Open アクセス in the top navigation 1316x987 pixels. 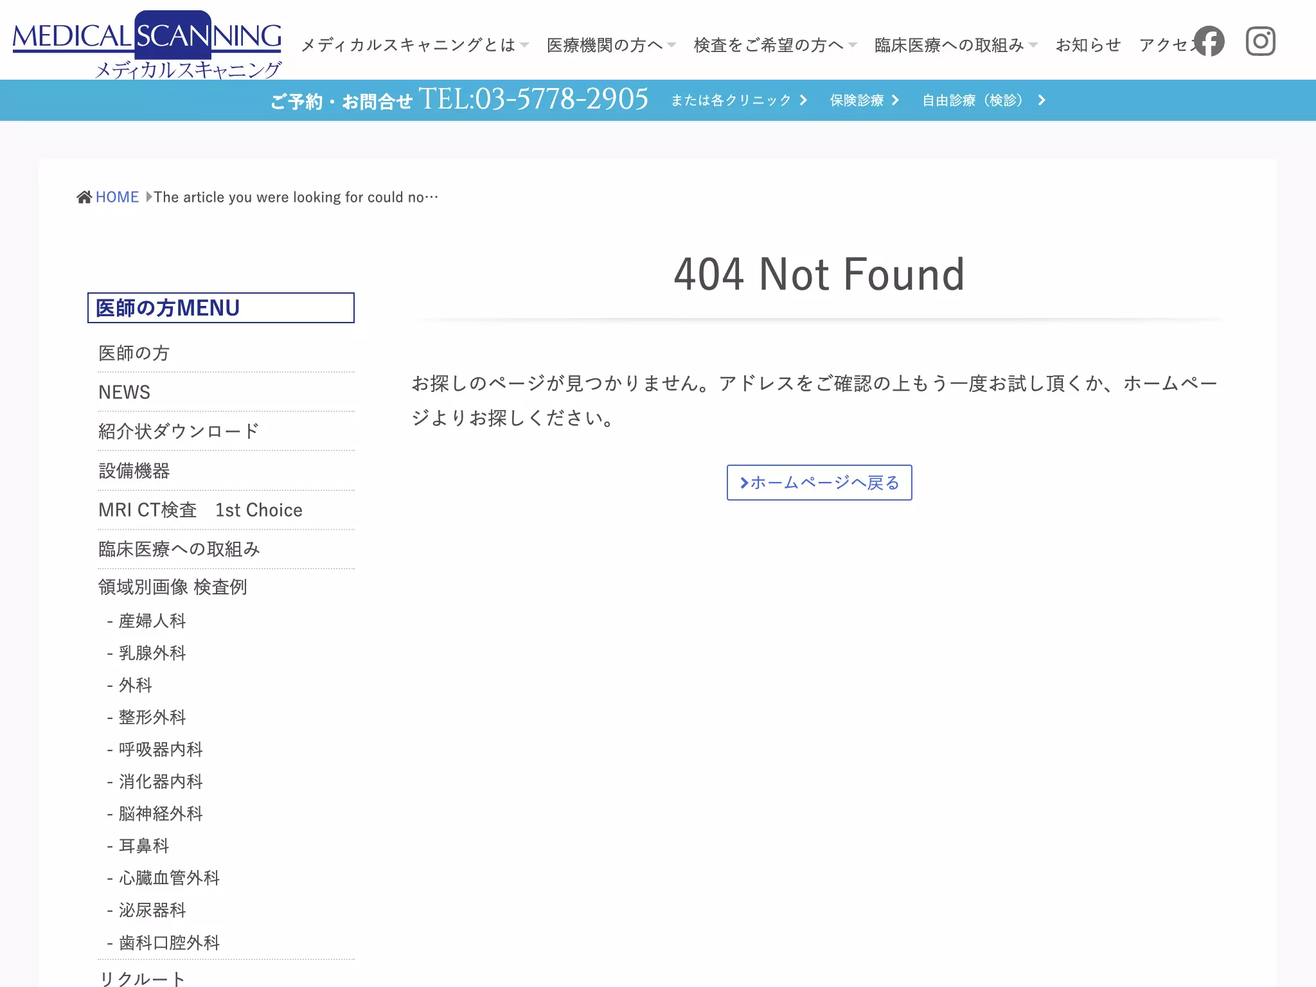pyautogui.click(x=1167, y=45)
